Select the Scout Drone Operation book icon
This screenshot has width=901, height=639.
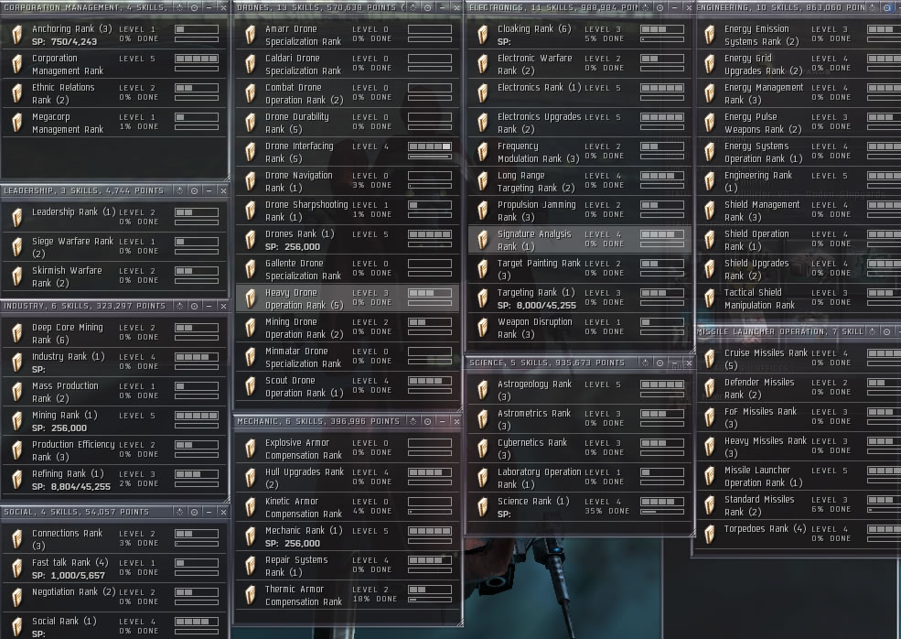tap(251, 386)
